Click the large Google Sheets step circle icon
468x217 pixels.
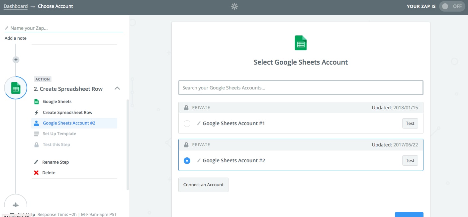(16, 88)
